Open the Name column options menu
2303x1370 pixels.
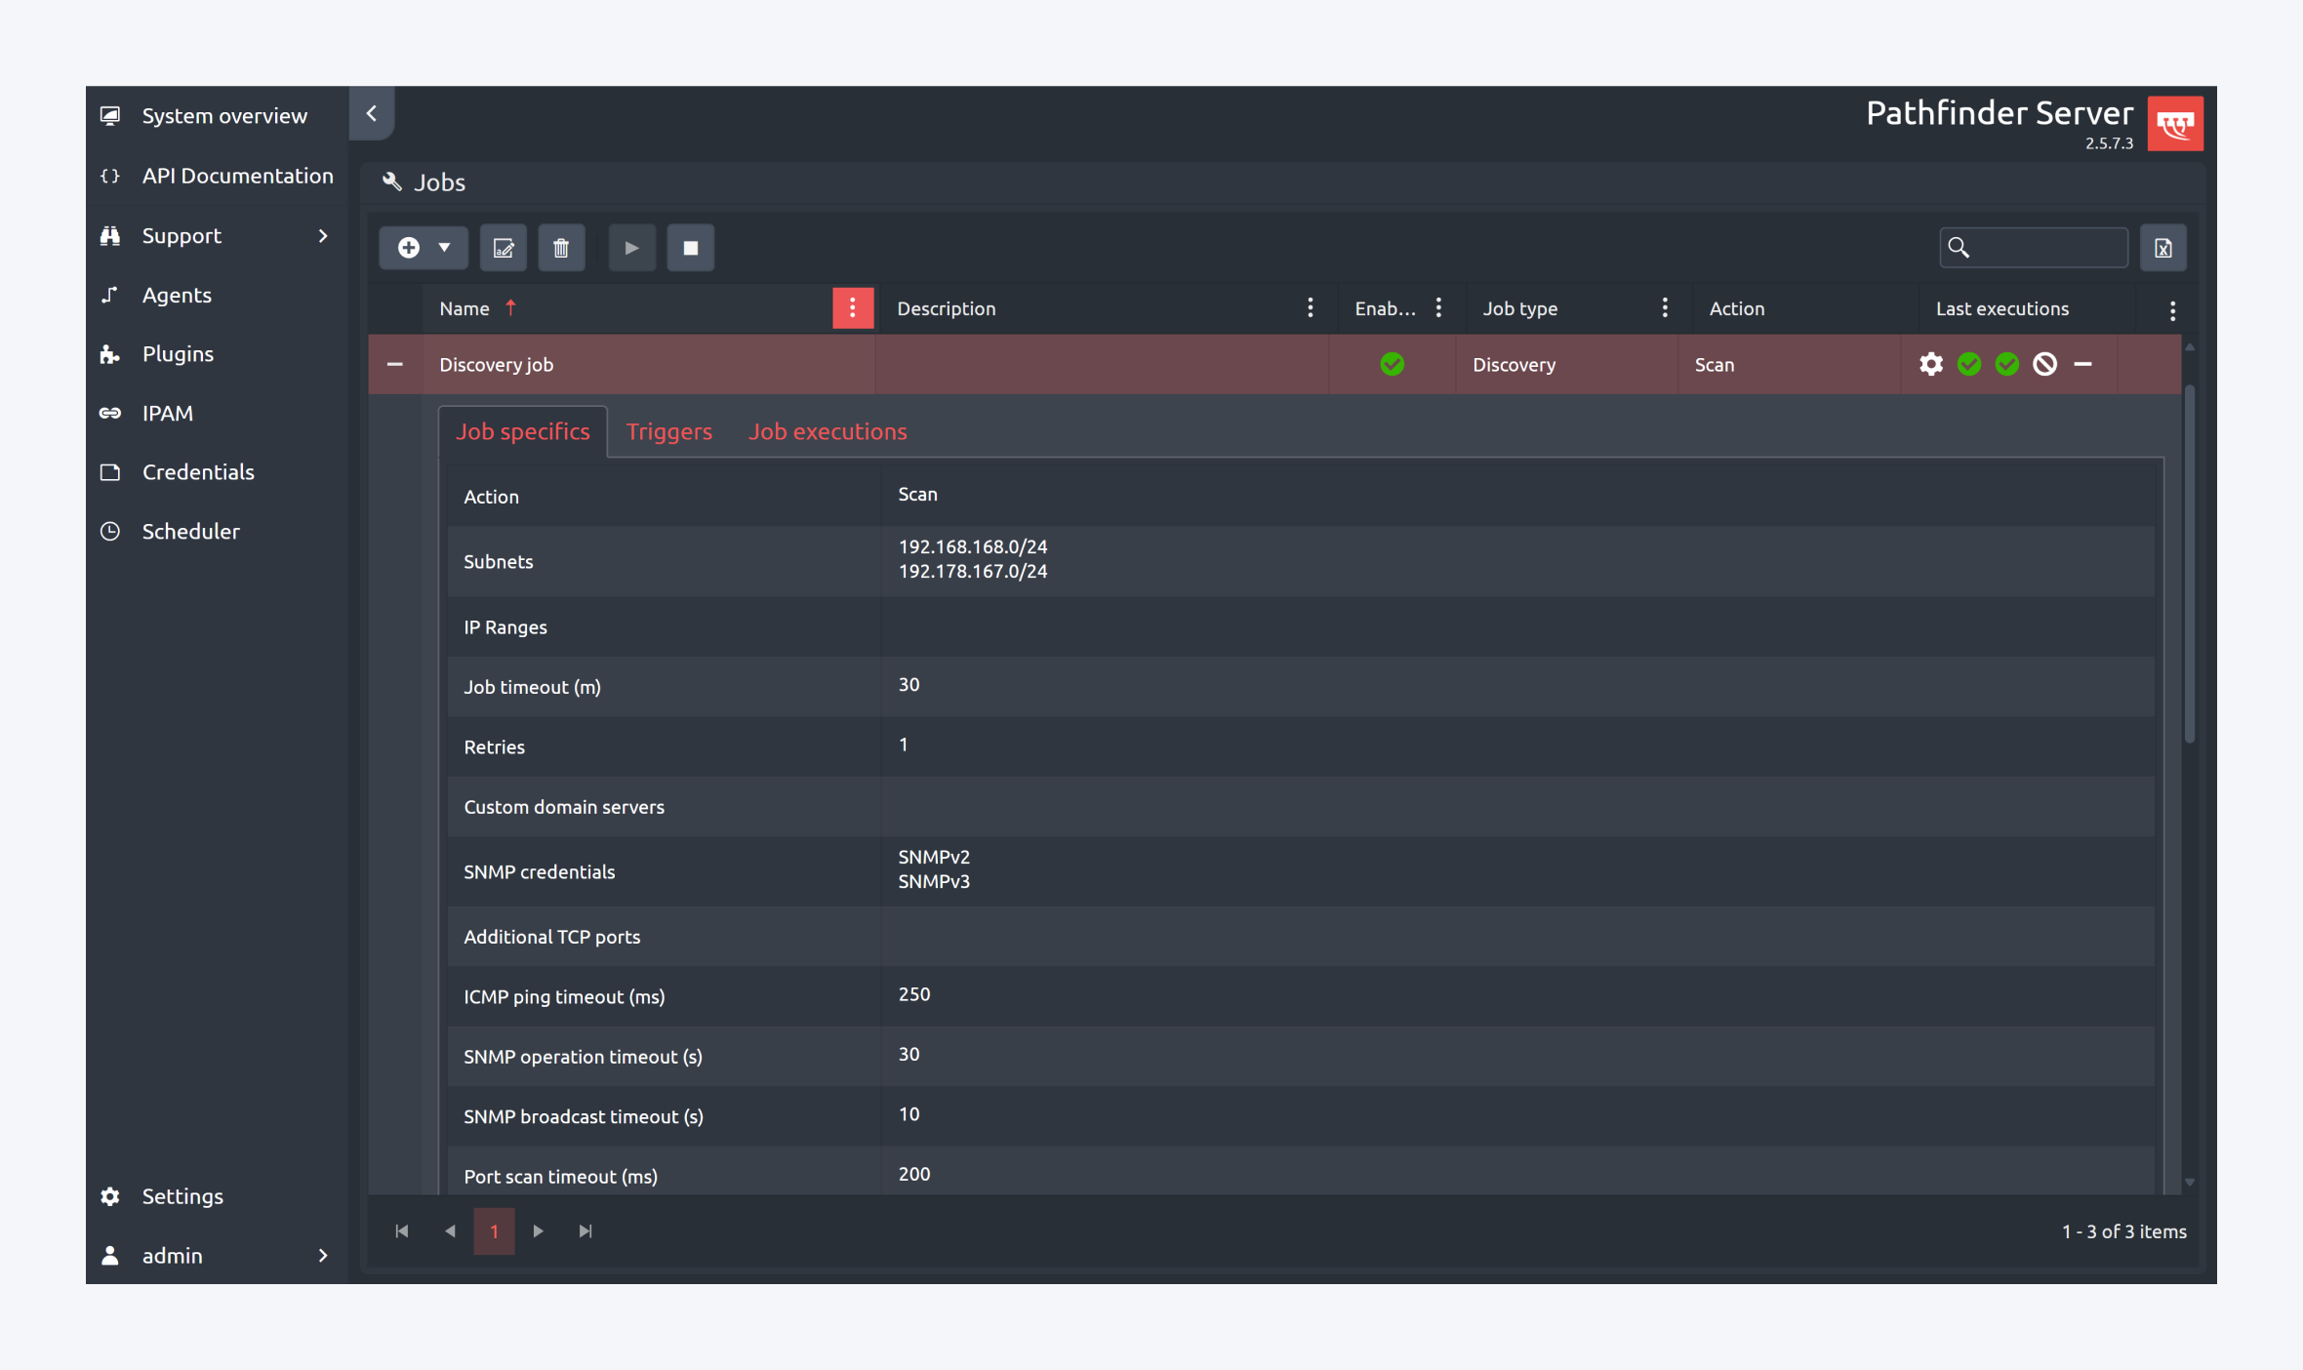tap(852, 308)
